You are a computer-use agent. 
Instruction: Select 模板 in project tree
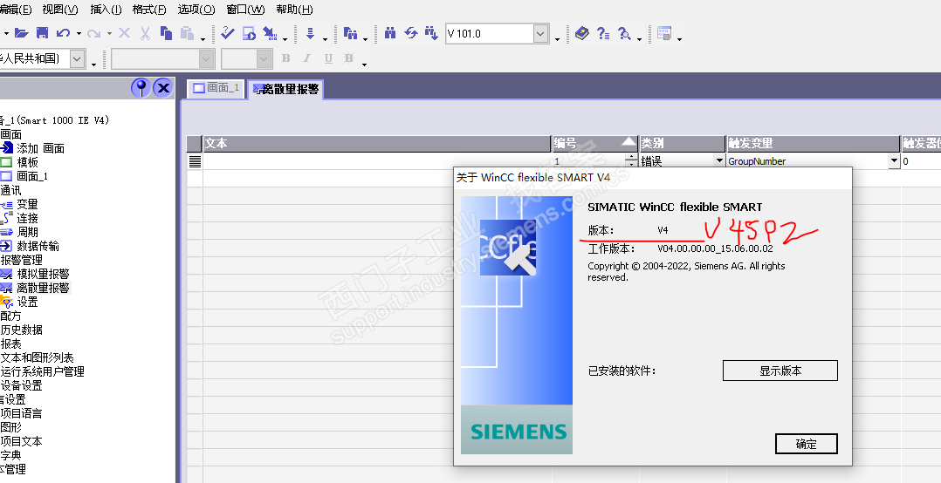pyautogui.click(x=28, y=162)
